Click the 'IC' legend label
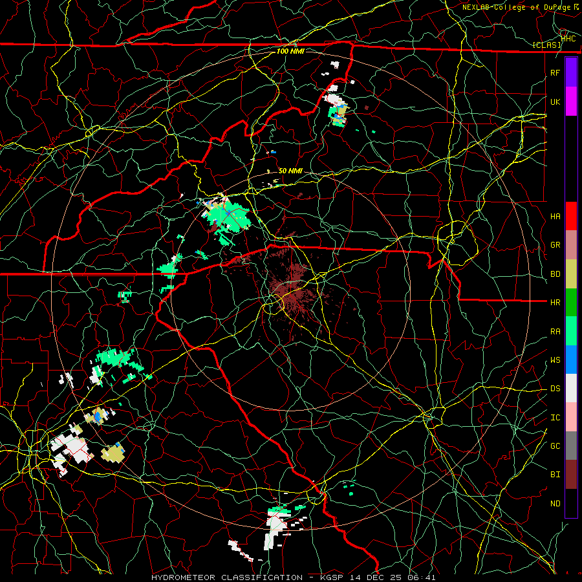582x582 pixels. click(x=555, y=417)
